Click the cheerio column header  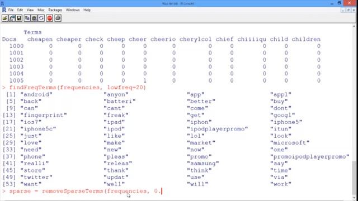(163, 40)
